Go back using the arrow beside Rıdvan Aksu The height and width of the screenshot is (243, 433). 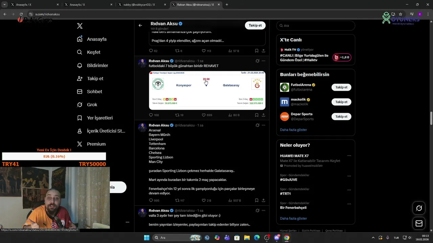tap(140, 25)
